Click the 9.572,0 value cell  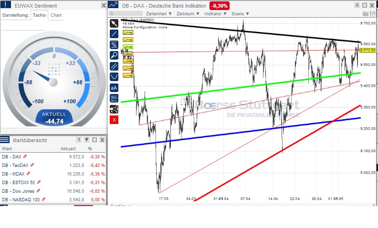pos(76,156)
